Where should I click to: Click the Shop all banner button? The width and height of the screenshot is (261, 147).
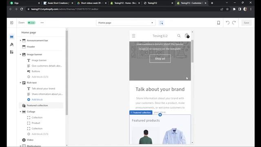point(160,59)
